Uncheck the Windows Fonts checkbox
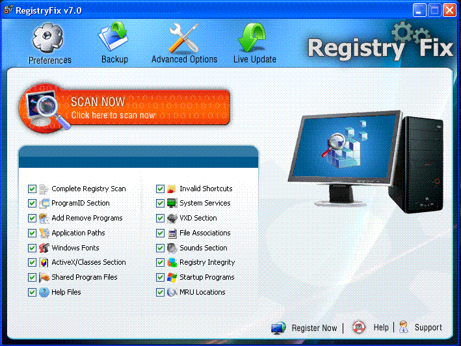This screenshot has height=346, width=461. (32, 248)
